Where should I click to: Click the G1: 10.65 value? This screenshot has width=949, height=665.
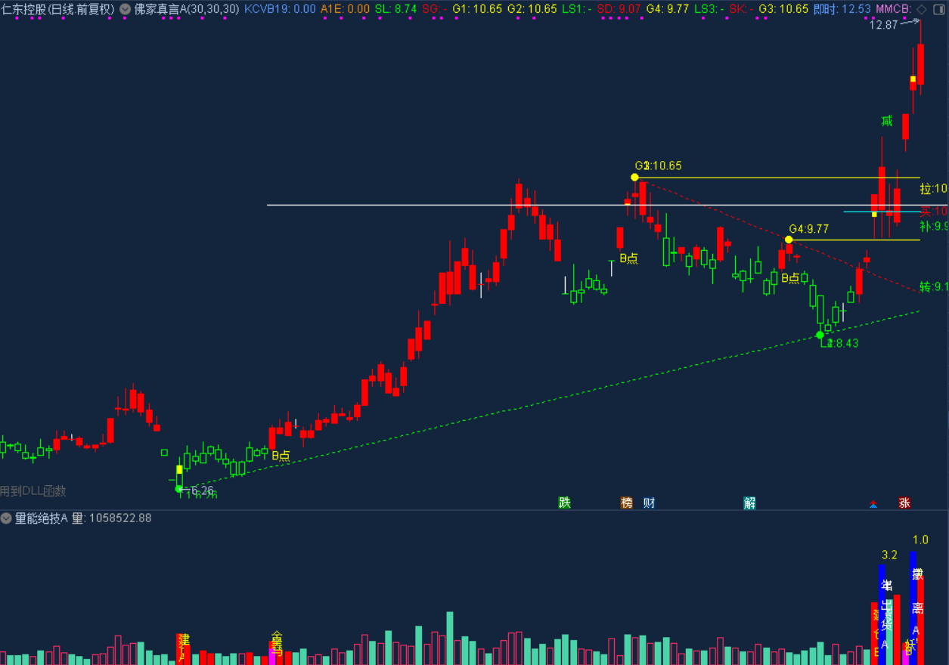tap(477, 9)
